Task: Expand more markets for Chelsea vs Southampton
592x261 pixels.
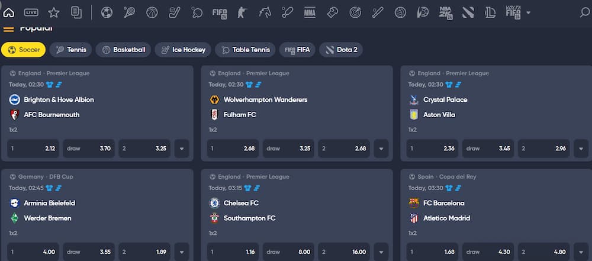Action: [381, 252]
